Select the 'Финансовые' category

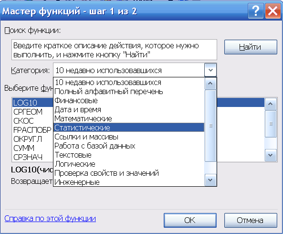click(129, 100)
